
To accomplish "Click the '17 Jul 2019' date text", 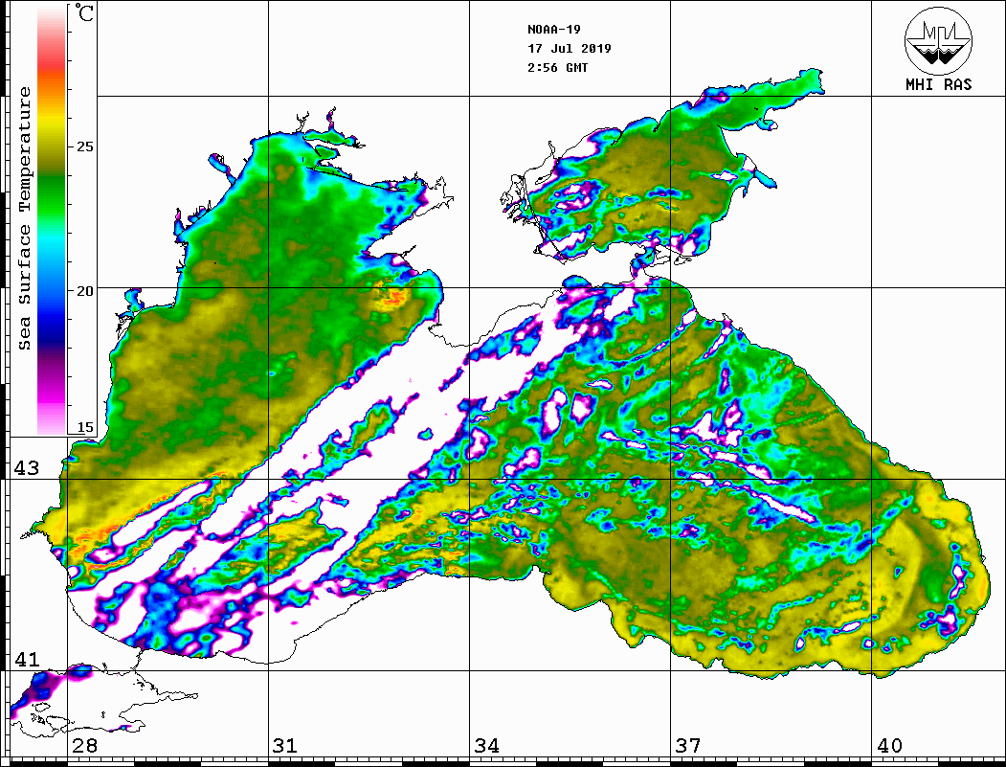I will click(x=570, y=49).
